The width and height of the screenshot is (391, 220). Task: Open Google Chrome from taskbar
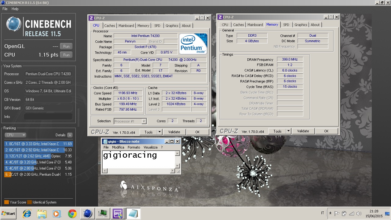click(72, 214)
